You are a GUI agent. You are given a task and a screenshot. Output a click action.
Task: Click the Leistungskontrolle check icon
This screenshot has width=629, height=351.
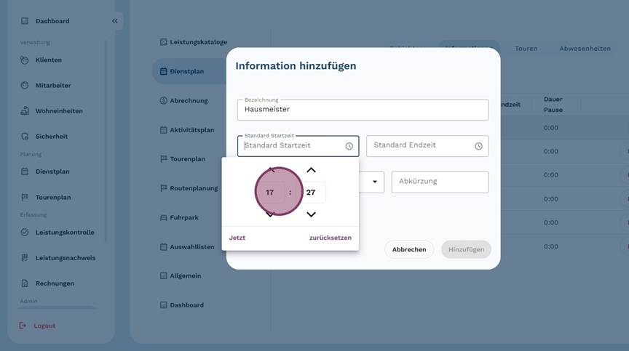point(25,232)
